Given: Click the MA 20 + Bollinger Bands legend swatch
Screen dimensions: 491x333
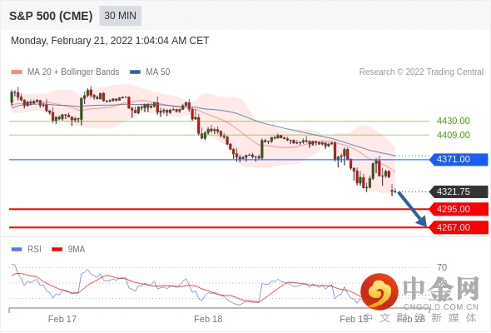Looking at the screenshot, I should [17, 72].
